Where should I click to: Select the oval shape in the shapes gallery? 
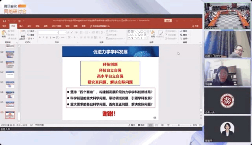(x=145, y=32)
